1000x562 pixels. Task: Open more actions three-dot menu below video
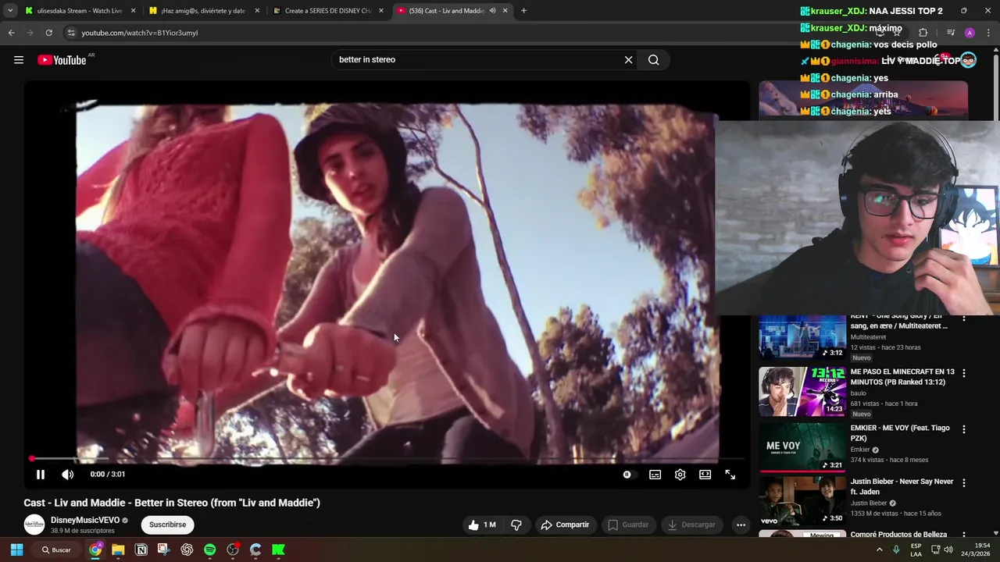coord(741,525)
